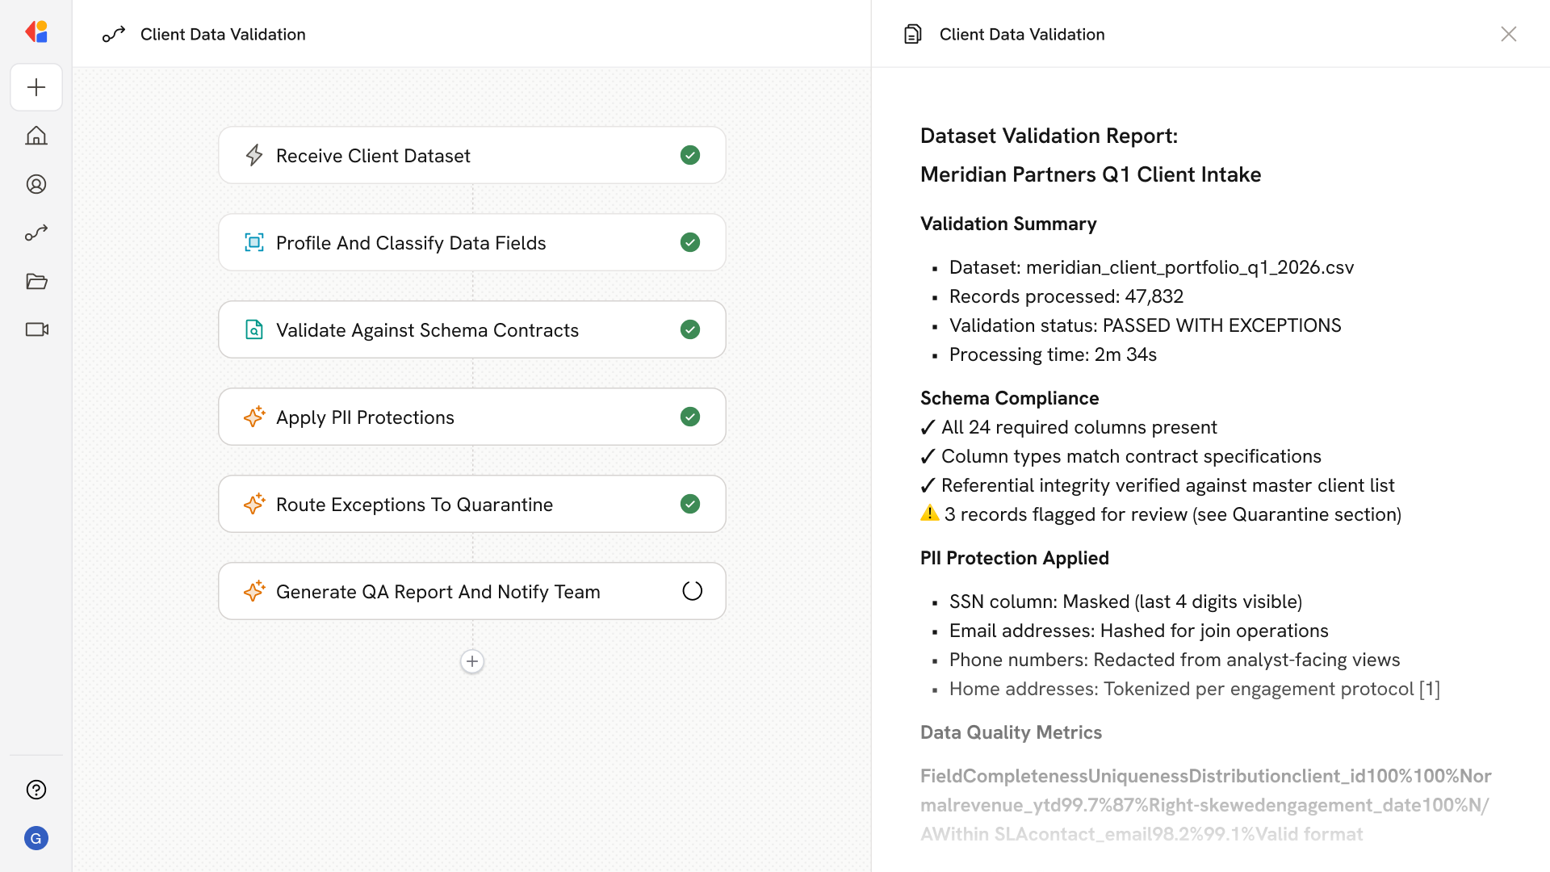Open the Home icon in sidebar
The image size is (1550, 872).
coord(36,136)
